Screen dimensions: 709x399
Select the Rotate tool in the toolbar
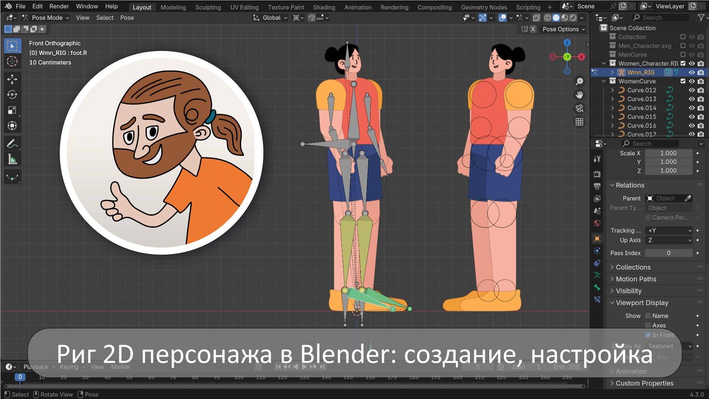13,95
